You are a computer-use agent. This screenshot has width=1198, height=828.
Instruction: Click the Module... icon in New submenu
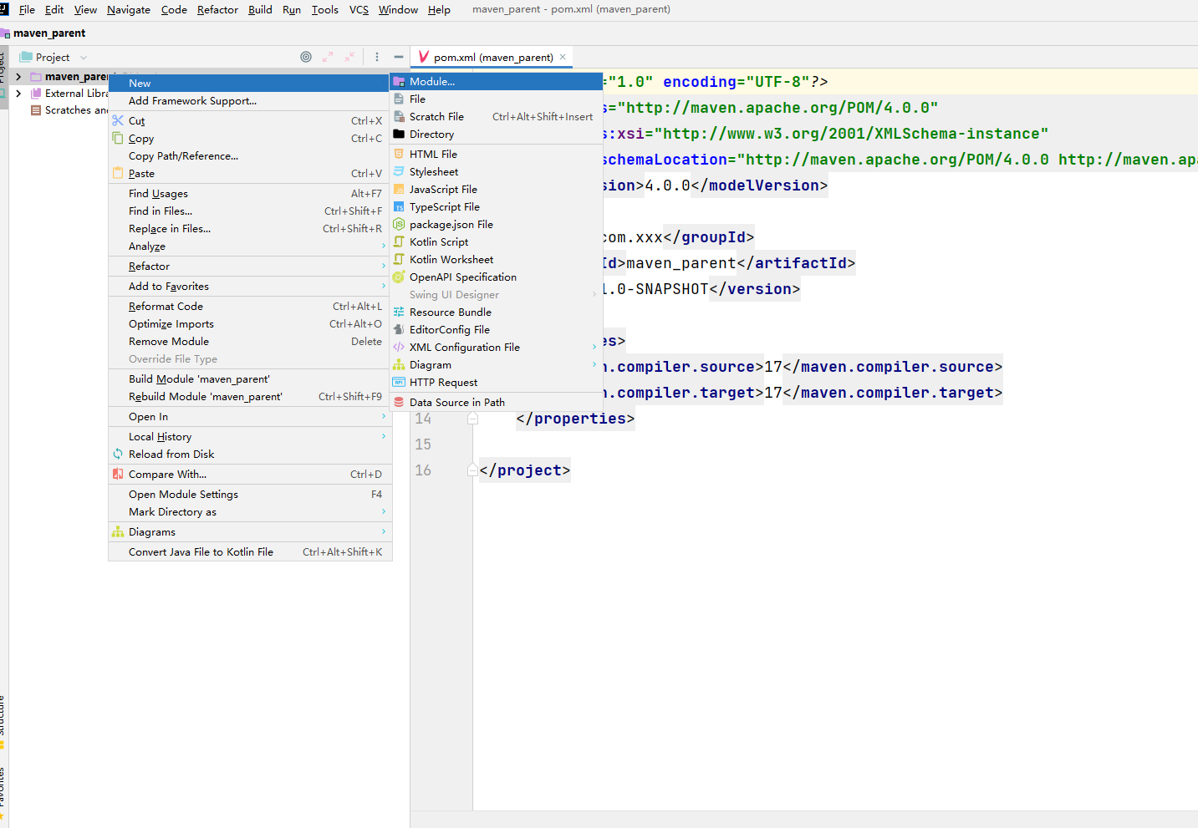coord(399,82)
